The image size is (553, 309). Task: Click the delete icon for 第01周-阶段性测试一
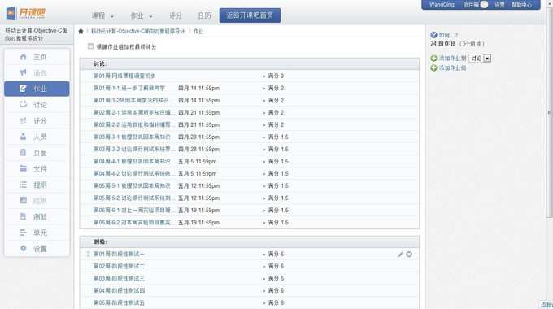pyautogui.click(x=409, y=255)
